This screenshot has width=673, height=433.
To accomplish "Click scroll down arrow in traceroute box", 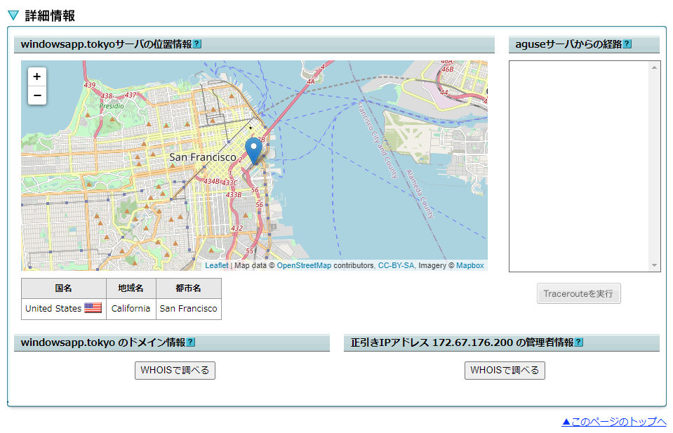I will coord(654,265).
